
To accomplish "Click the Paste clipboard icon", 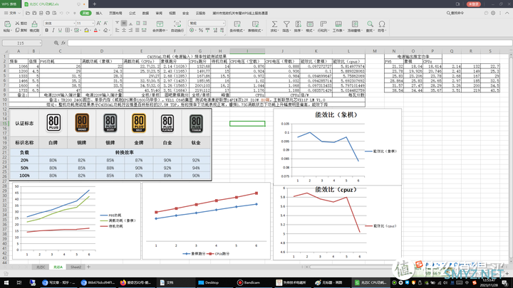I will [7, 24].
